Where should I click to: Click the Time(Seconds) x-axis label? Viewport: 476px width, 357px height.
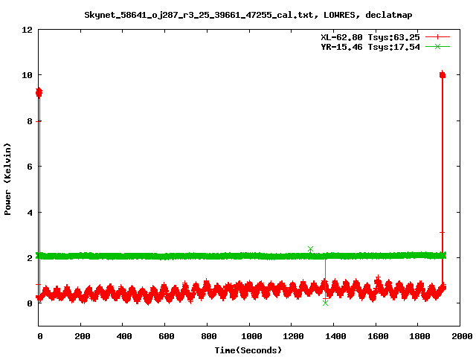(248, 350)
